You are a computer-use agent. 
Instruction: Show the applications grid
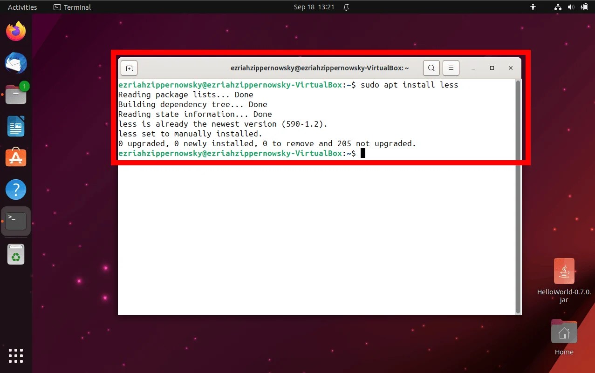click(15, 355)
